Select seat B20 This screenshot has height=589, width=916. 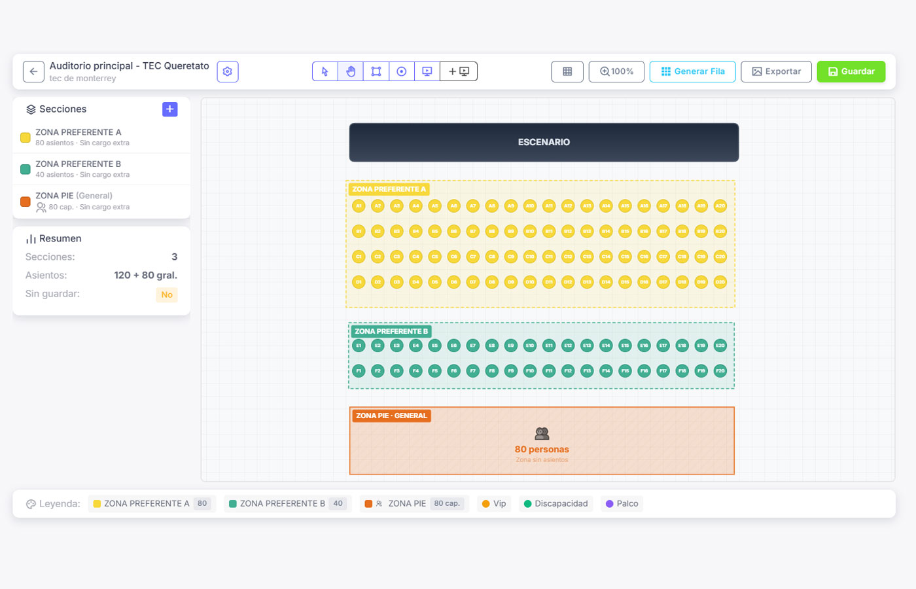(720, 231)
